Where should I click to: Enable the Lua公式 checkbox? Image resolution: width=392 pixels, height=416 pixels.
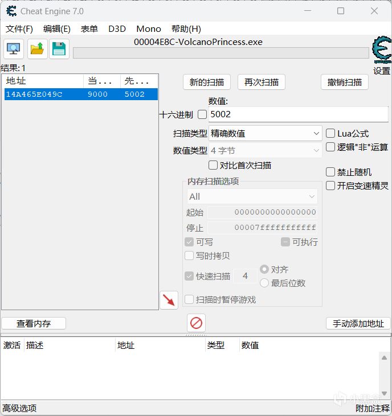pyautogui.click(x=330, y=133)
